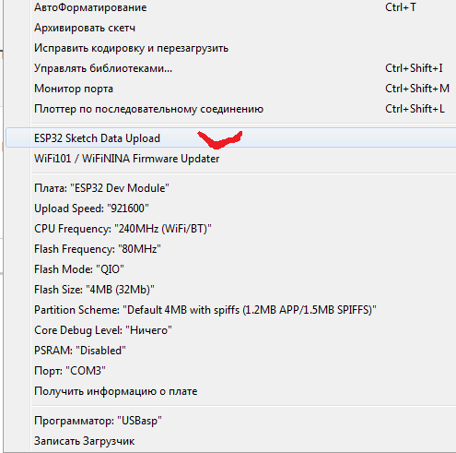This screenshot has height=453, width=456.
Task: Expand CPU Frequency 240MHz submenu
Action: pos(231,229)
